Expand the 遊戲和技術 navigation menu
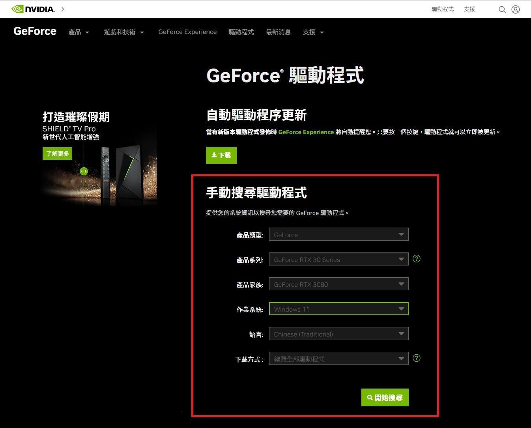531x428 pixels. click(124, 32)
